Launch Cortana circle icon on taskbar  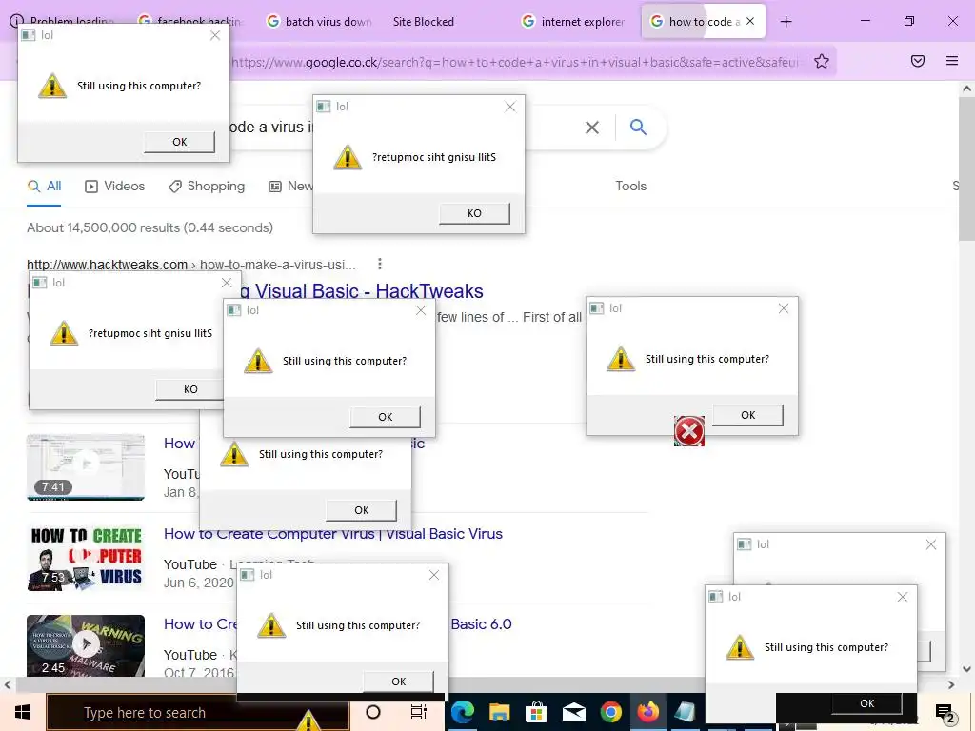(372, 712)
